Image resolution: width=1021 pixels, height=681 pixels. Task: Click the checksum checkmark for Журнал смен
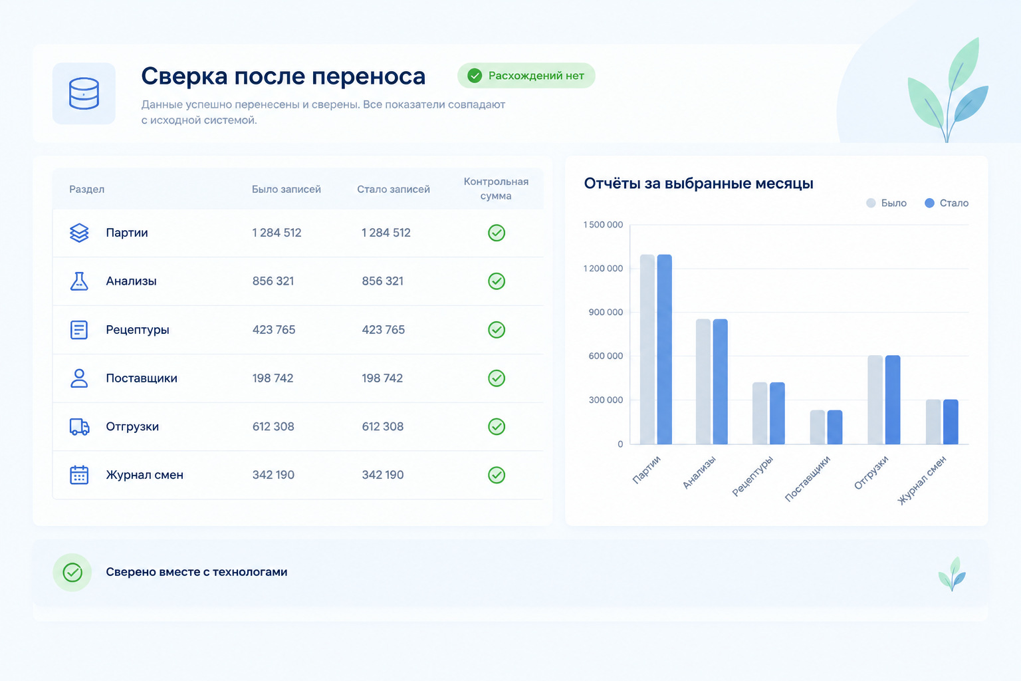pyautogui.click(x=497, y=475)
